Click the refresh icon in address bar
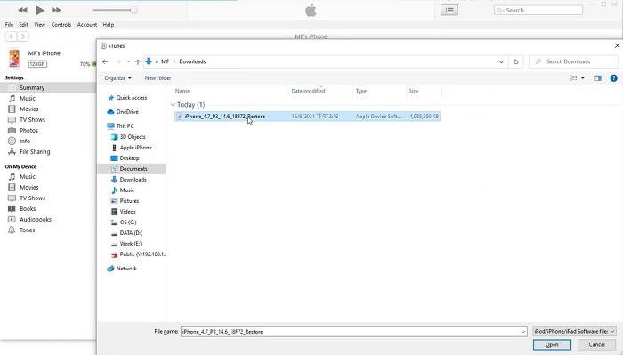623x355 pixels. point(516,61)
